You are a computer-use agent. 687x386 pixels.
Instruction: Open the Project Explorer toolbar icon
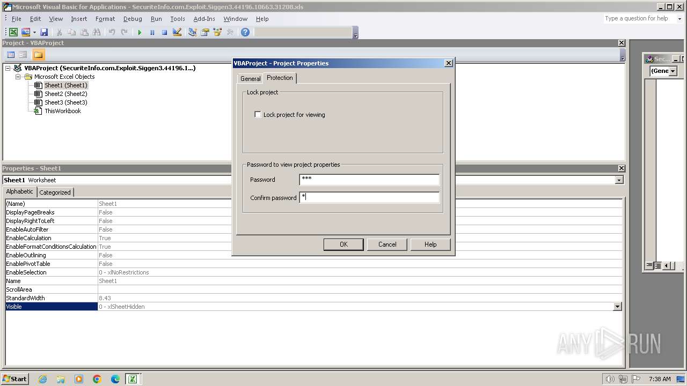point(192,32)
